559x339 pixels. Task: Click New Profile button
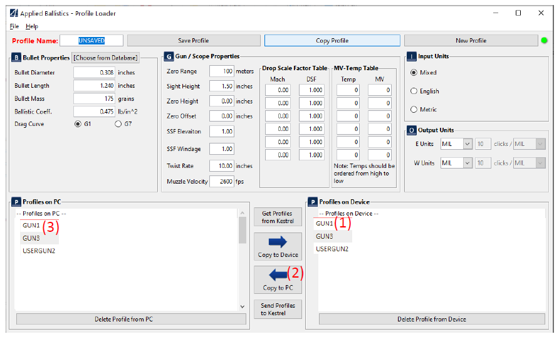coord(471,41)
